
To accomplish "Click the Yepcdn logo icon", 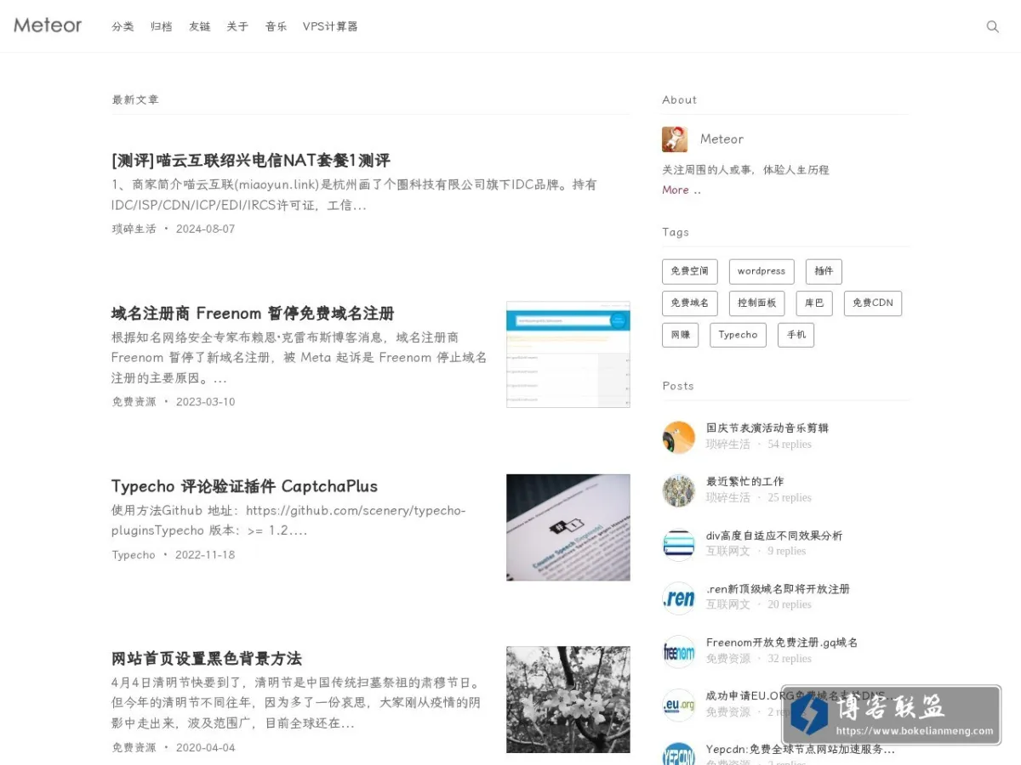I will (679, 754).
